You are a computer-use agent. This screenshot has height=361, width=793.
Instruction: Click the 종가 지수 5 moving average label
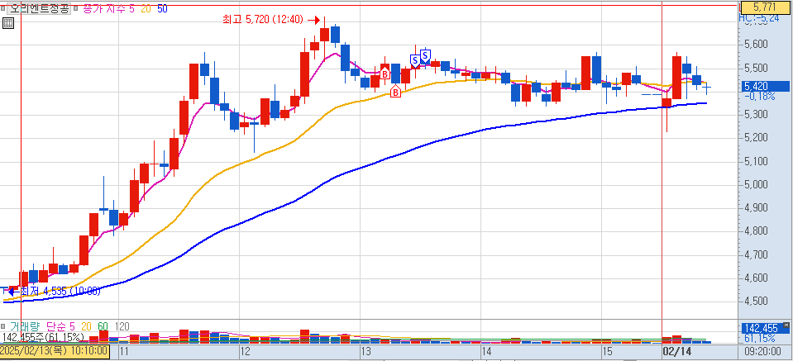pyautogui.click(x=108, y=8)
